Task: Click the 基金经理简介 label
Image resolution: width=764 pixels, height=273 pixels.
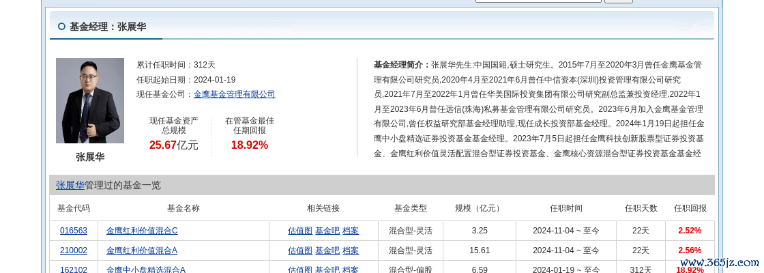Action: [x=402, y=65]
